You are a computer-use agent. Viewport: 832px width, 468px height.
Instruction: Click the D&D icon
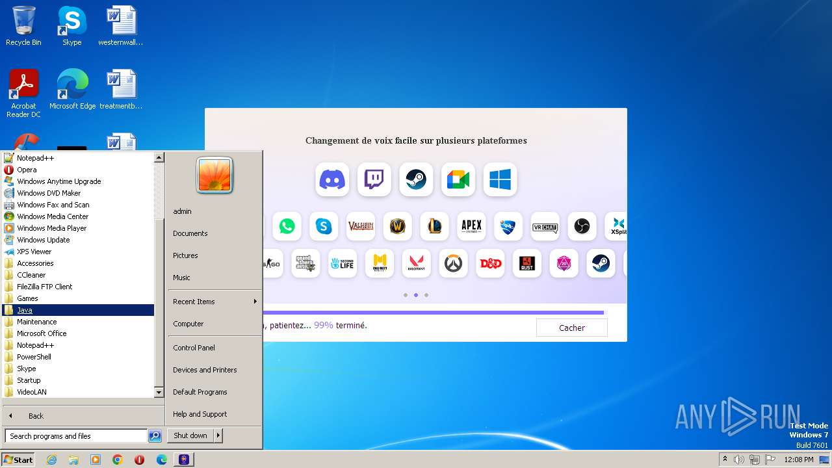490,263
